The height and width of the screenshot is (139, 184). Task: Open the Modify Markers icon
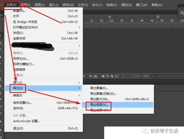tap(117, 76)
